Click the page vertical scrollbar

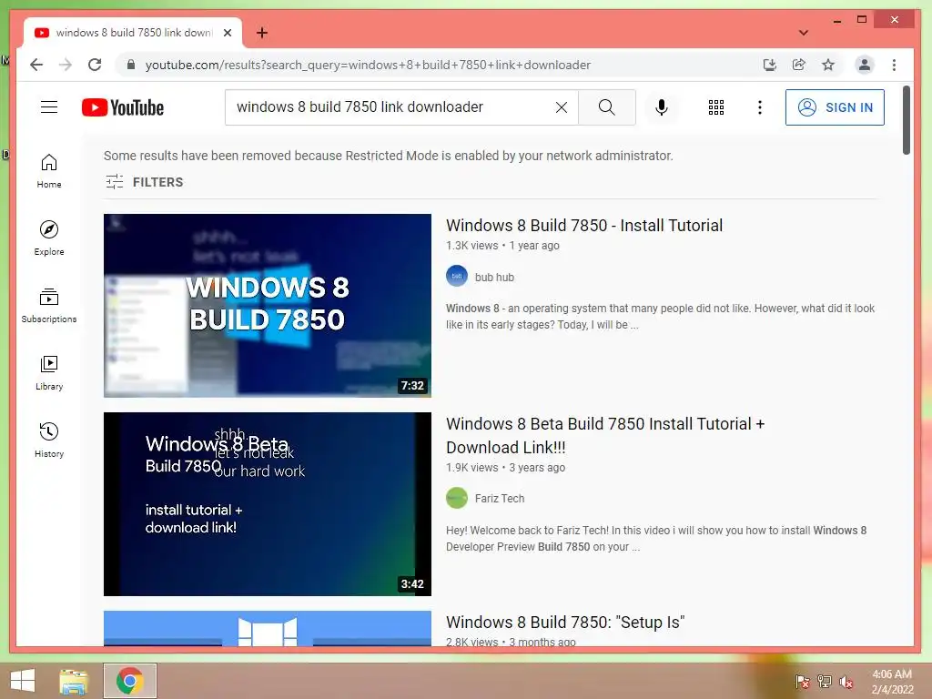(906, 120)
